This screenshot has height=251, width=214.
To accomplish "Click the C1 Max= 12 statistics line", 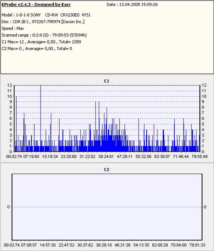I will pos(42,42).
